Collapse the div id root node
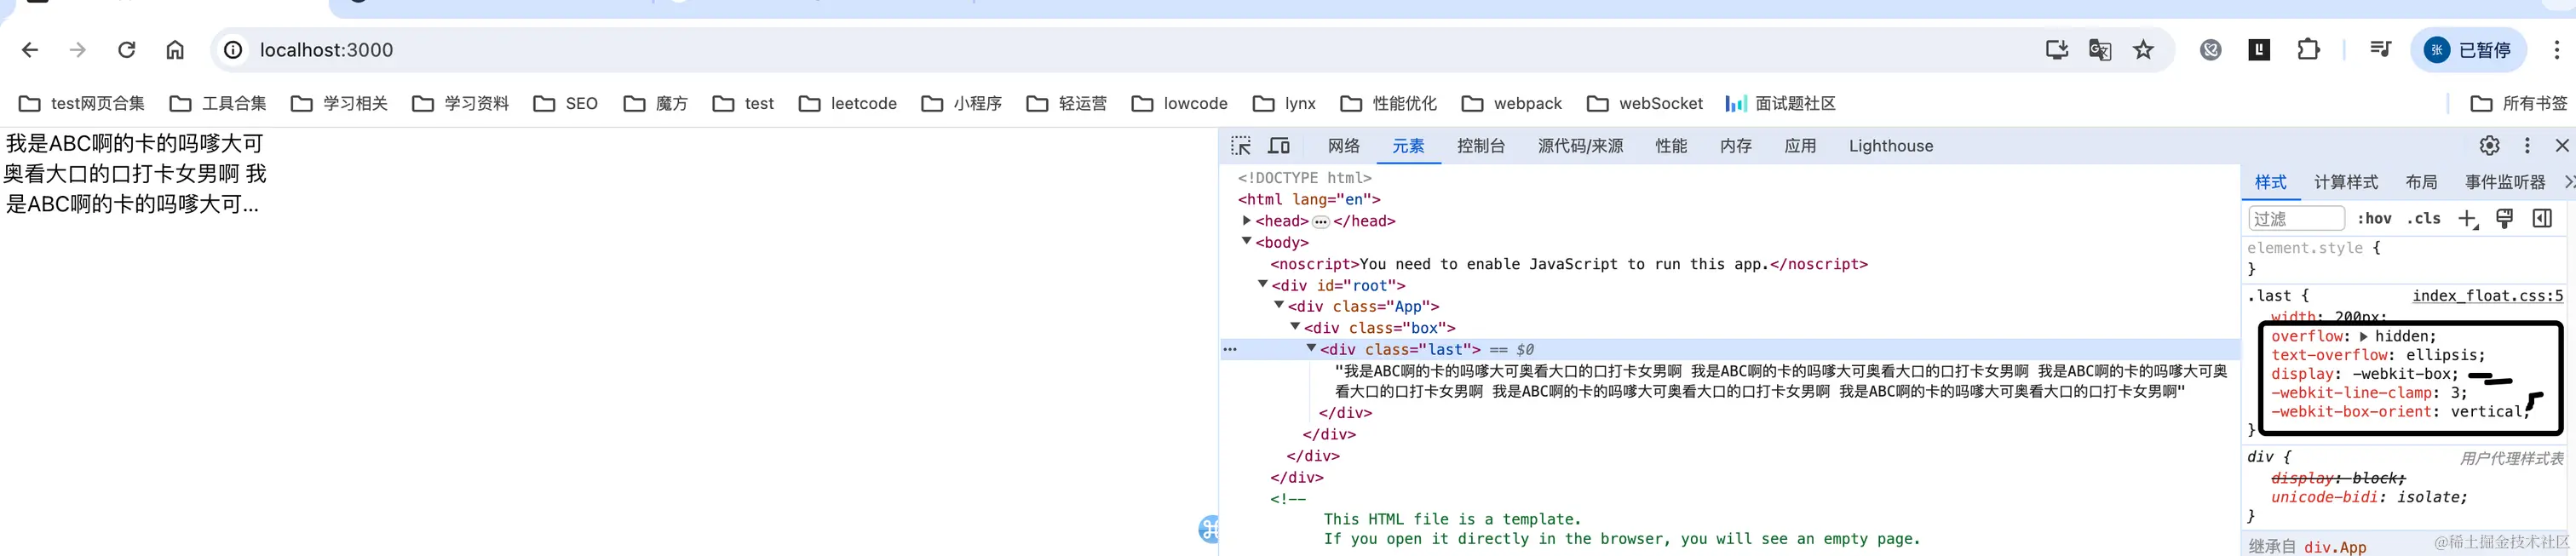2576x556 pixels. 1263,284
